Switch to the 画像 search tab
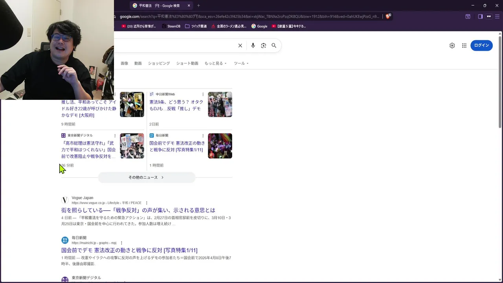503x283 pixels. (124, 63)
